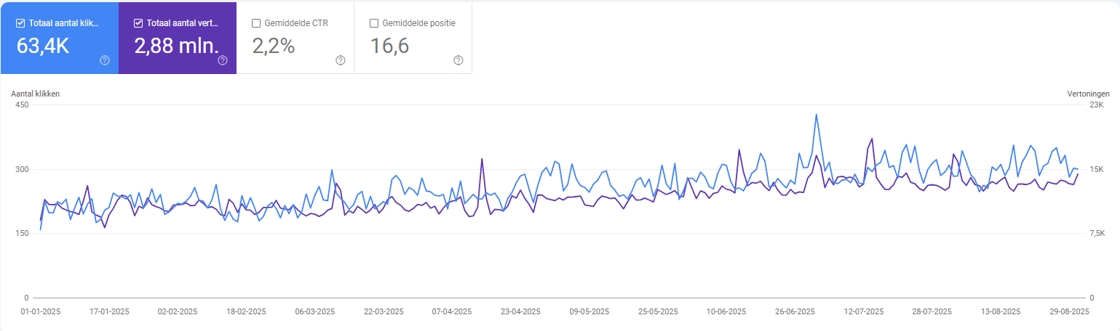This screenshot has height=331, width=1120.
Task: Enable the Gemiddelde positie checkbox
Action: tap(374, 23)
